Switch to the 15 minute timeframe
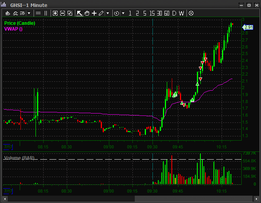The width and height of the screenshot is (261, 203). [152, 13]
